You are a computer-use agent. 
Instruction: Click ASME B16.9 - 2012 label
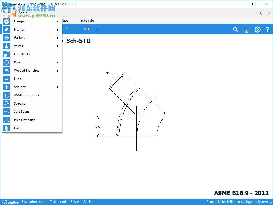click(241, 193)
